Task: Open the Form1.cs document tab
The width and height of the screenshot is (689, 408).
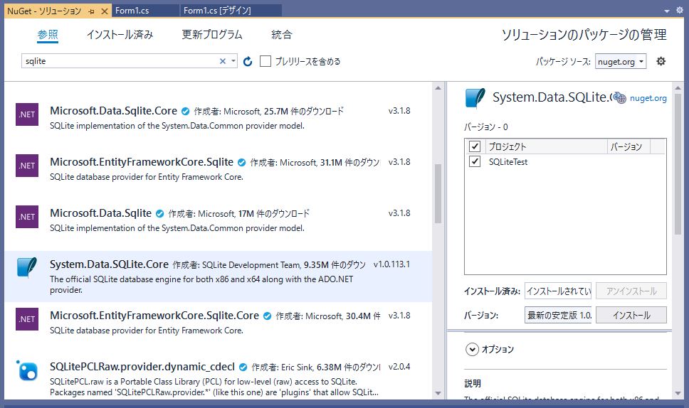Action: click(132, 11)
